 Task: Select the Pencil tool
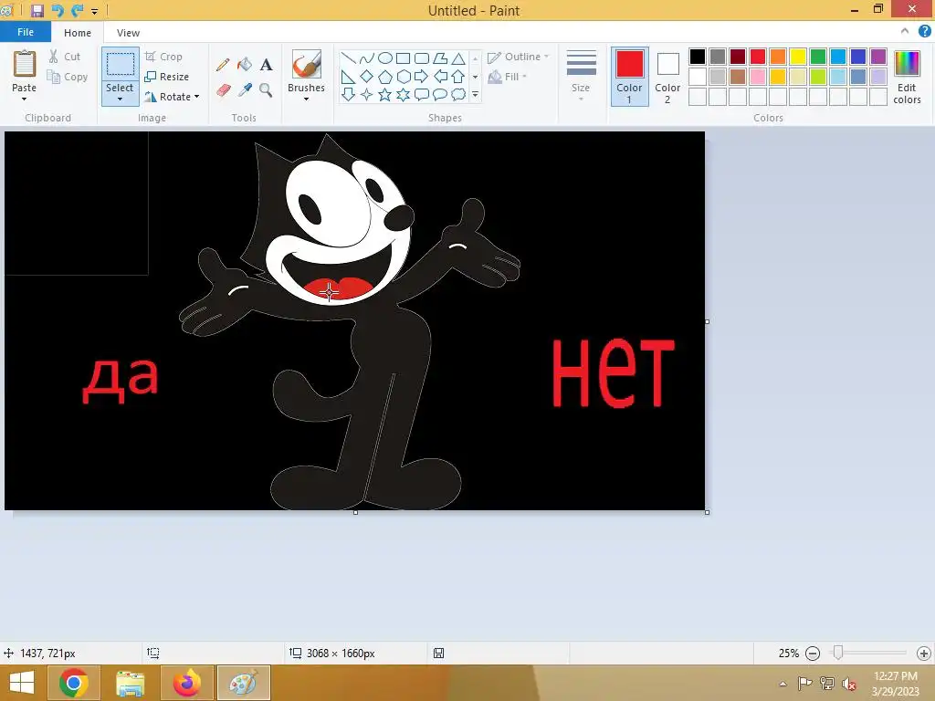[223, 65]
